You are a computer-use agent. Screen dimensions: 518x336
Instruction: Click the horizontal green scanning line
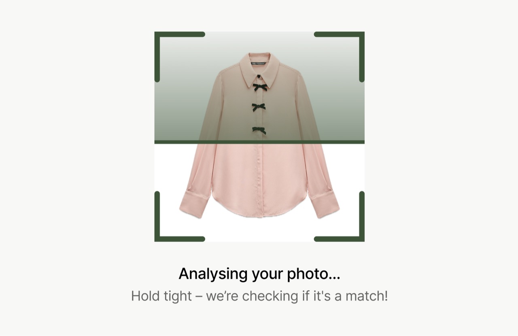pos(259,142)
